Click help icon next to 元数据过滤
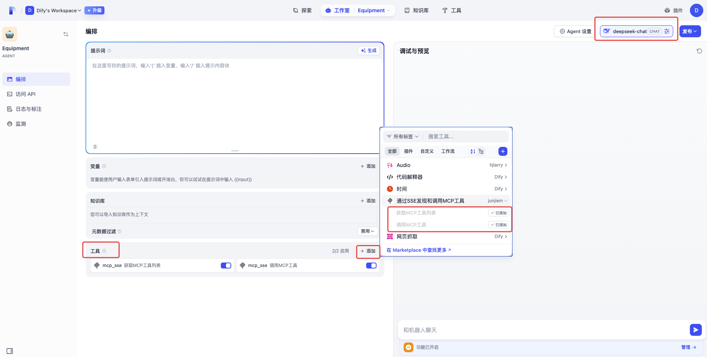 119,231
